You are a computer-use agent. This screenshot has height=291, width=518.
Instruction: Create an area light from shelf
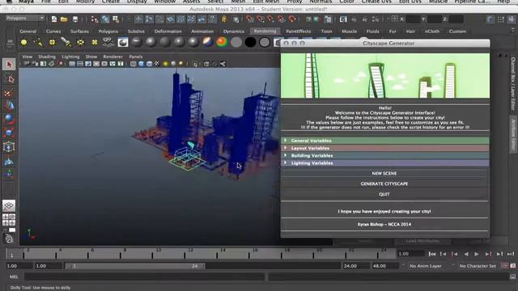(x=80, y=42)
